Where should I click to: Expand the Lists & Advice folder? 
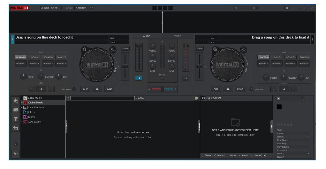coord(22,108)
